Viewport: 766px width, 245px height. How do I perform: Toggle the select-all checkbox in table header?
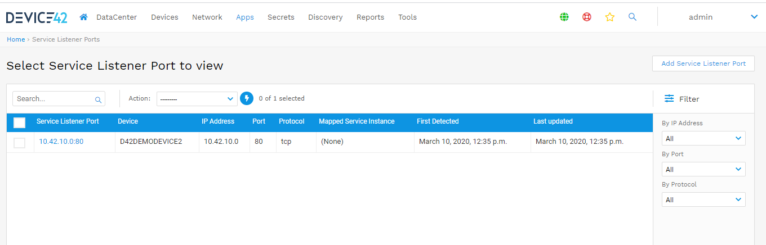19,122
